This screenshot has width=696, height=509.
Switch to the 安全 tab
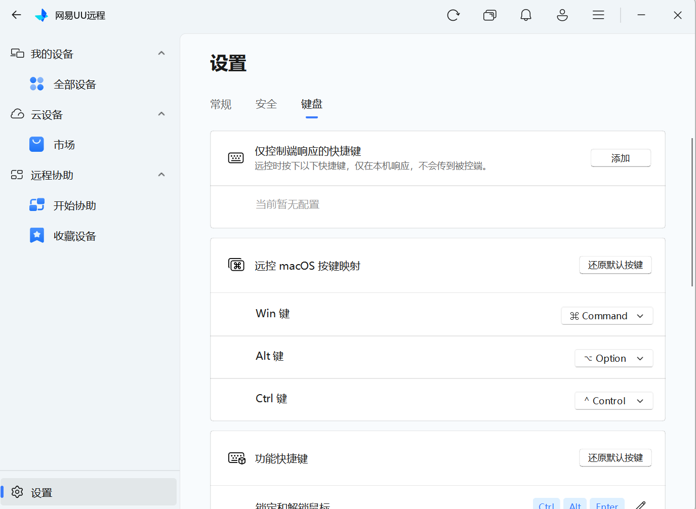coord(266,104)
